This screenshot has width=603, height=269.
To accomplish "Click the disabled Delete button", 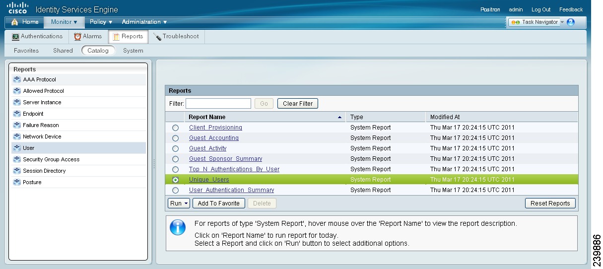I will point(262,203).
